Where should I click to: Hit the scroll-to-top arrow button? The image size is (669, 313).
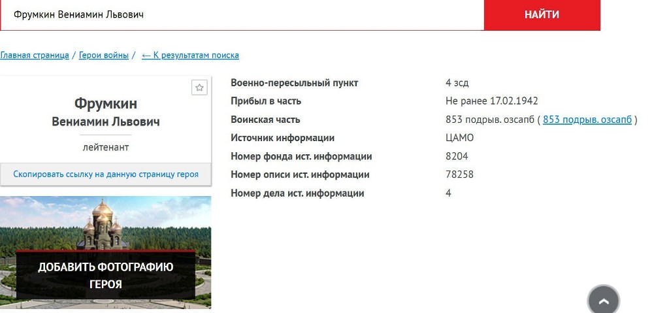coord(603,301)
